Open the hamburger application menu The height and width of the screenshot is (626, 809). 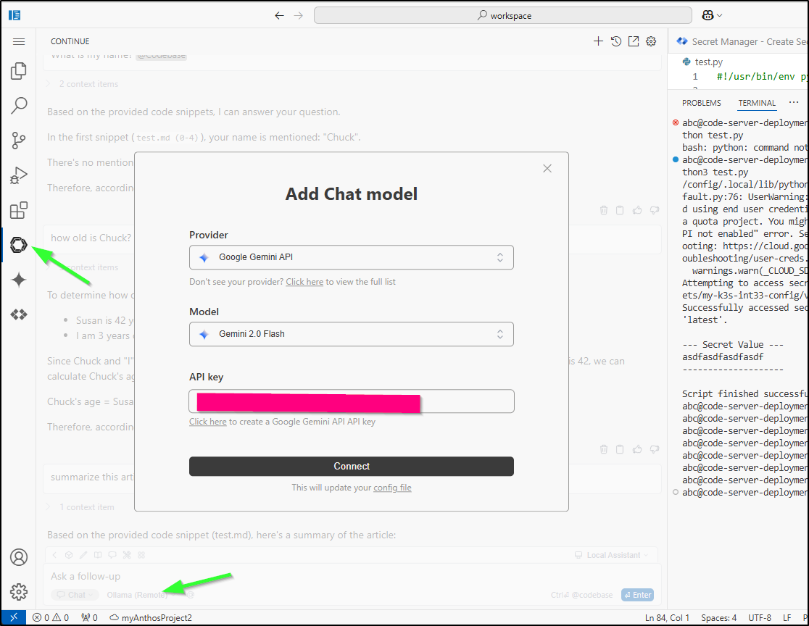[x=19, y=41]
